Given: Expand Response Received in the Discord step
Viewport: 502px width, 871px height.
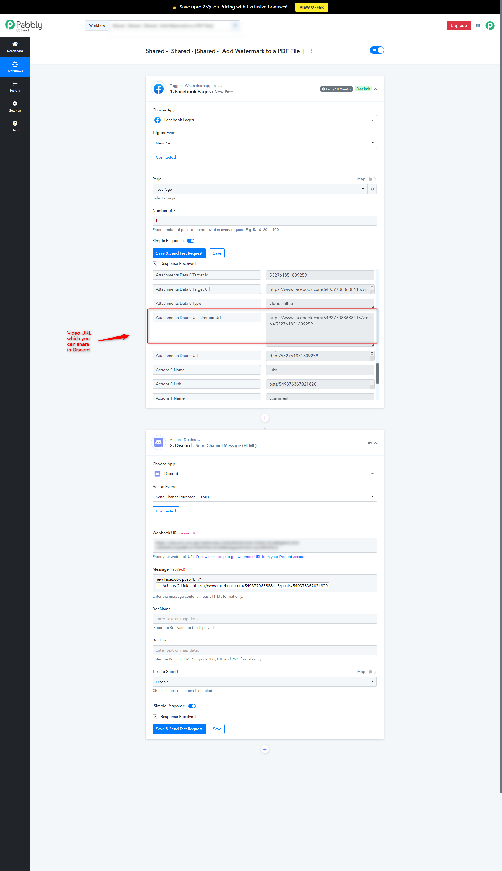Looking at the screenshot, I should click(x=155, y=717).
